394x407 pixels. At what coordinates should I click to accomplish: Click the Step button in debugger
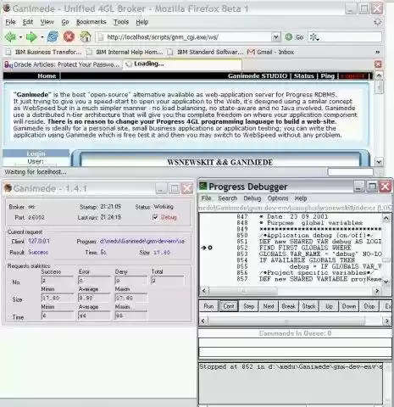(249, 306)
